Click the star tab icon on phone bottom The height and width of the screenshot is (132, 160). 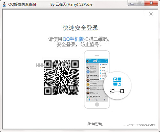(104, 100)
